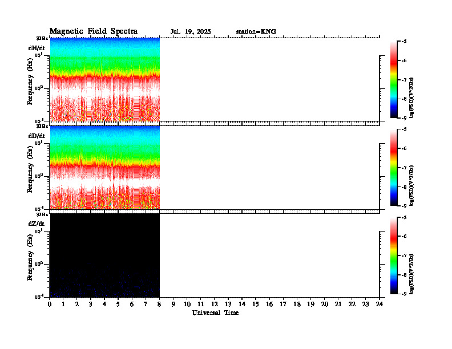The height and width of the screenshot is (349, 452).
Task: Click the dD/dt color scale bar
Action: coord(394,168)
